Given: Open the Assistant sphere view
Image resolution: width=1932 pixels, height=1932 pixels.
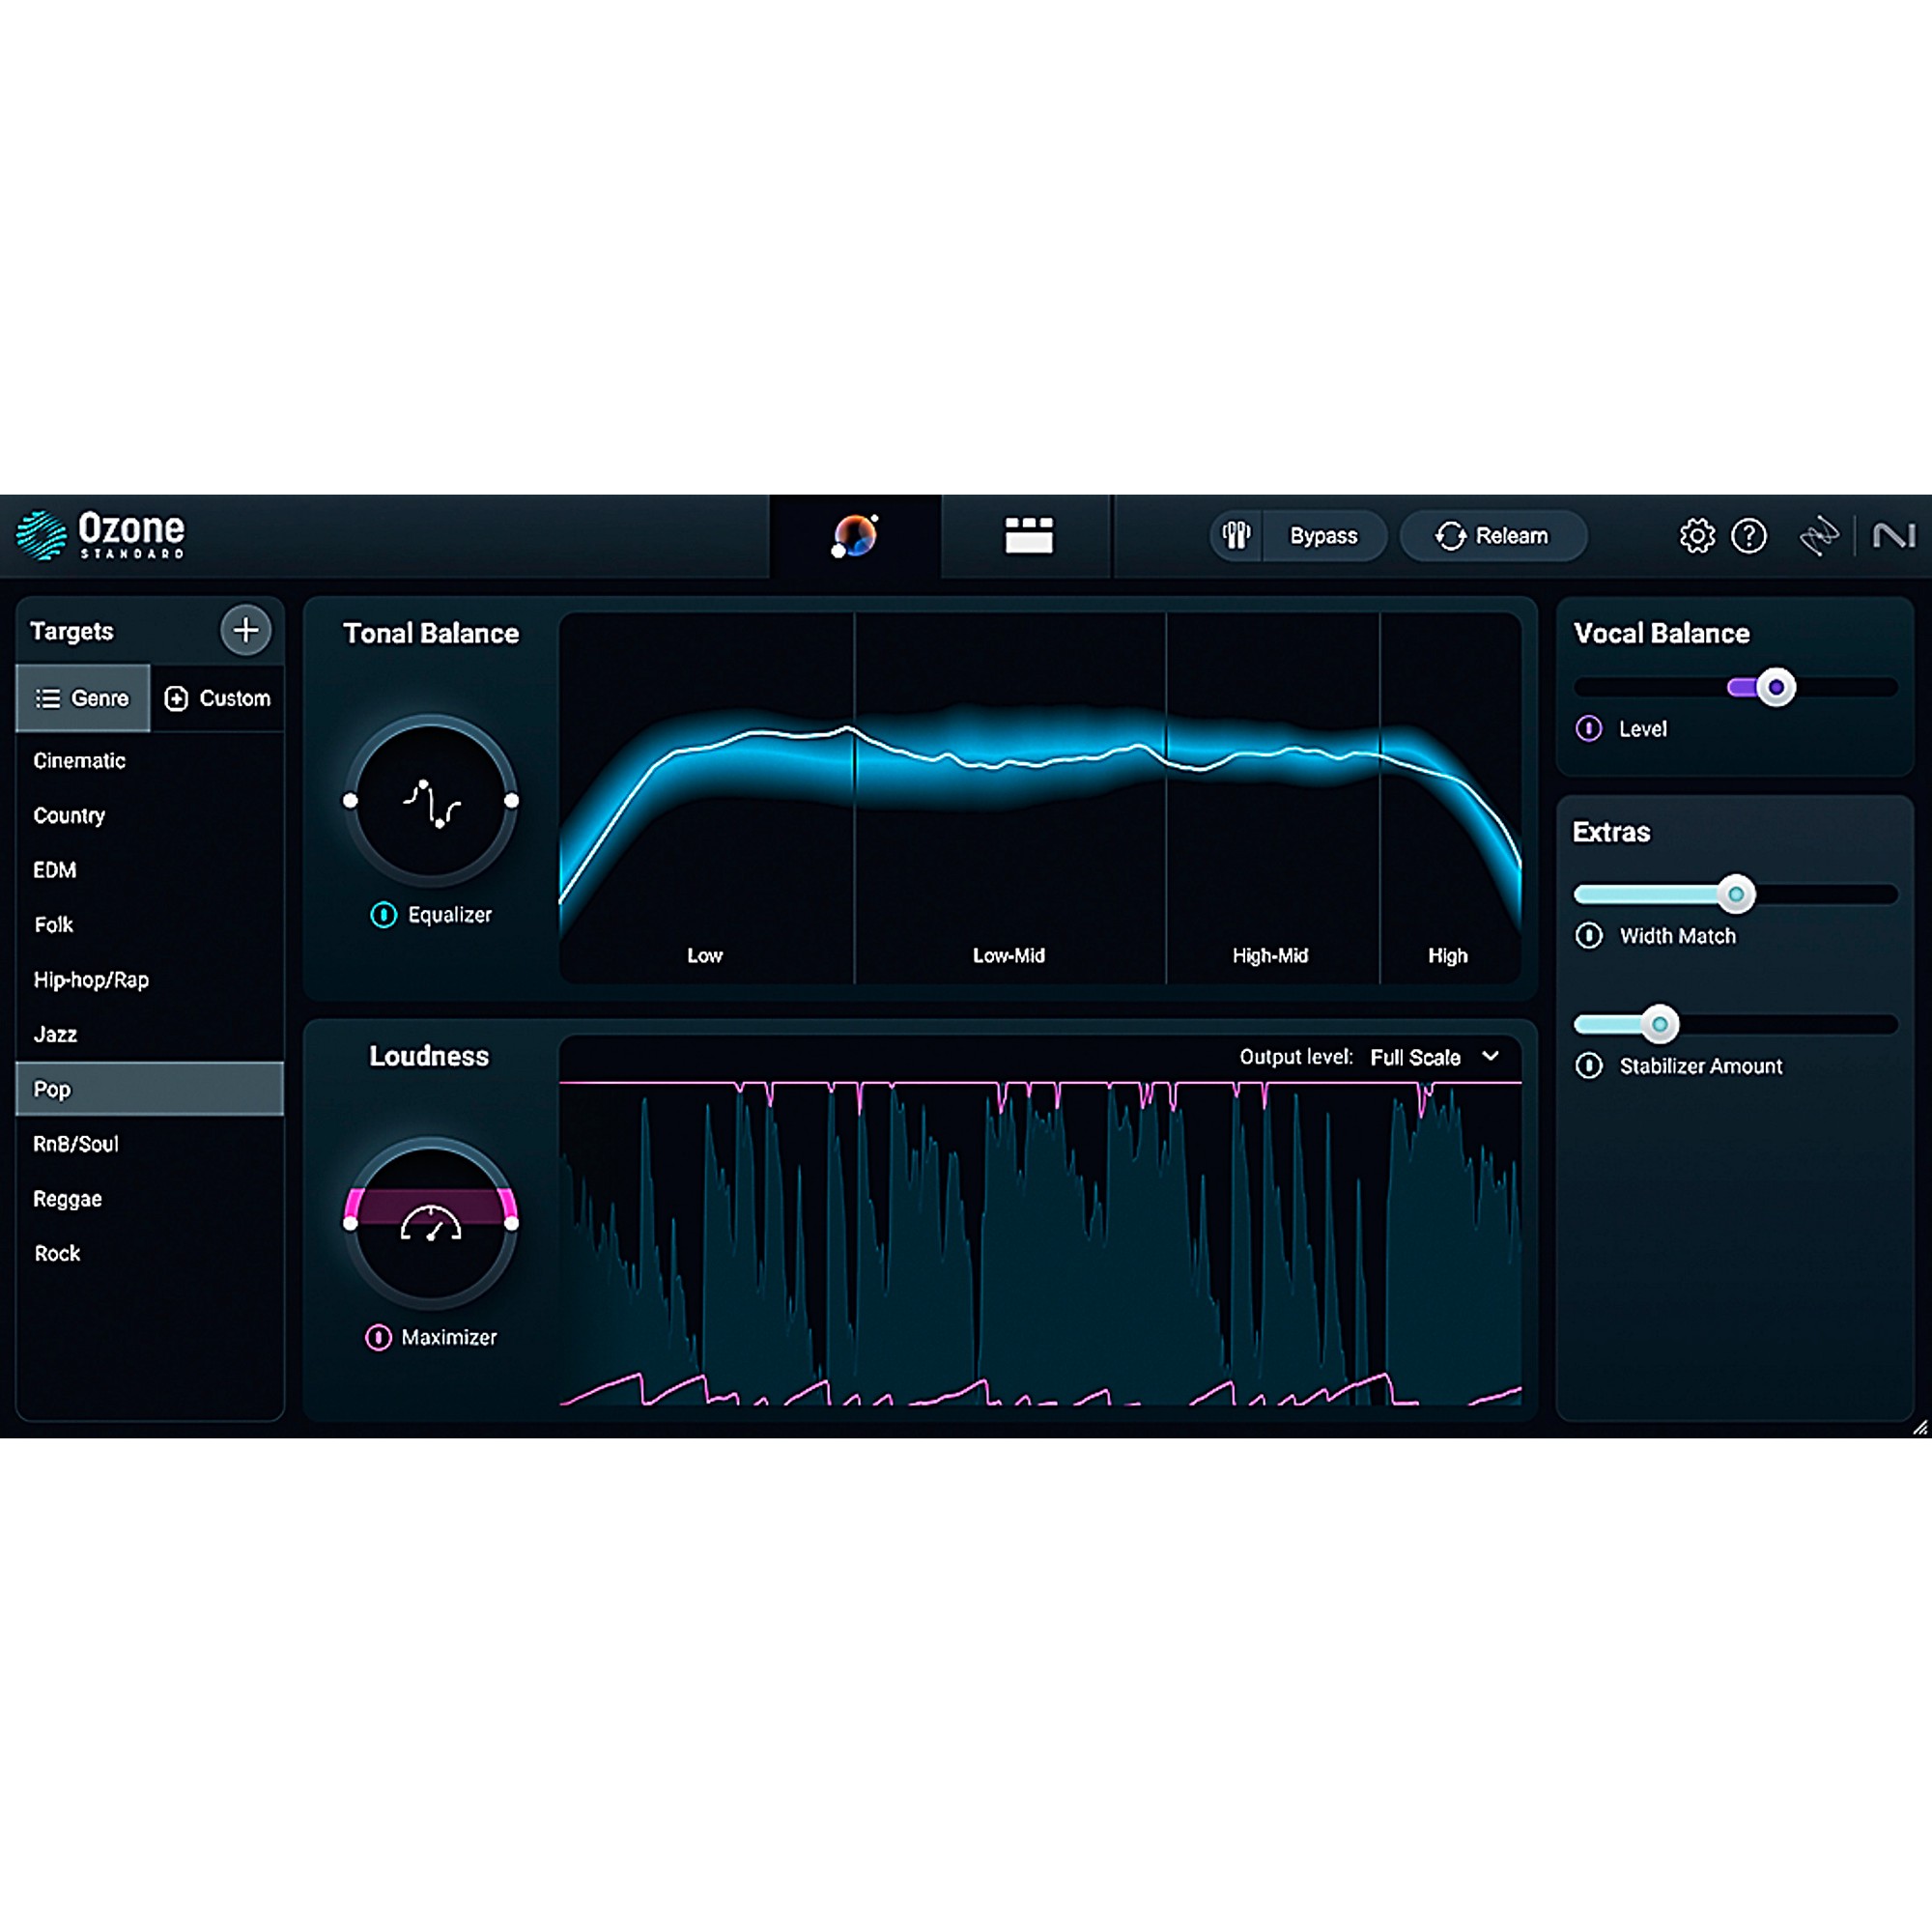Looking at the screenshot, I should (x=855, y=537).
